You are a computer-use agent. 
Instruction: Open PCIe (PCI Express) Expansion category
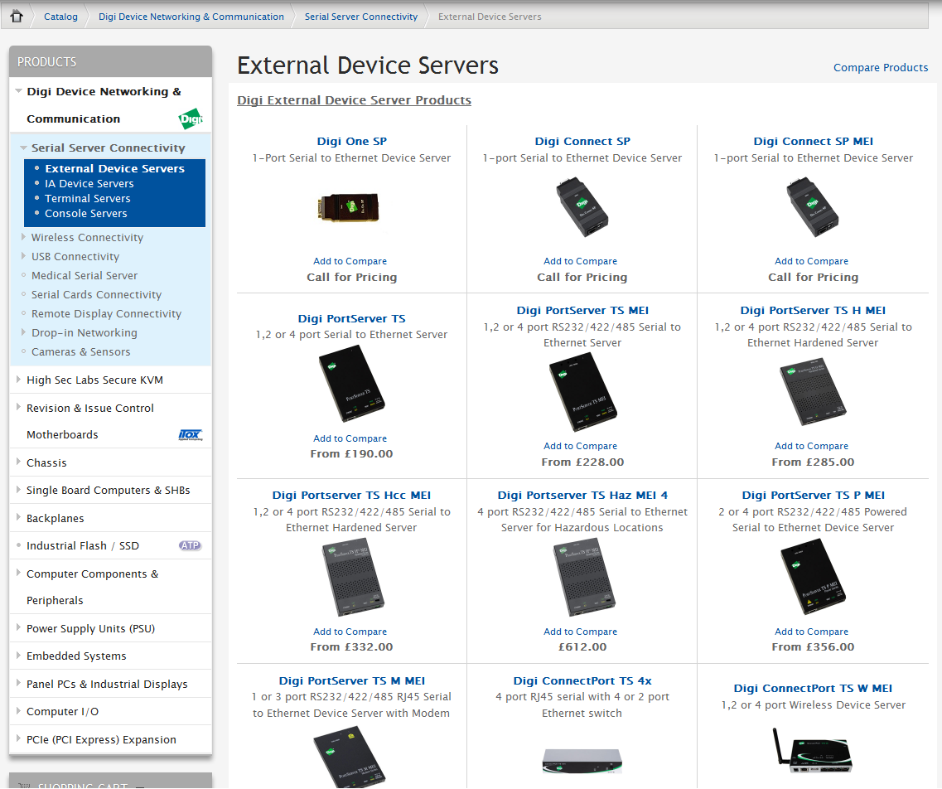click(102, 740)
